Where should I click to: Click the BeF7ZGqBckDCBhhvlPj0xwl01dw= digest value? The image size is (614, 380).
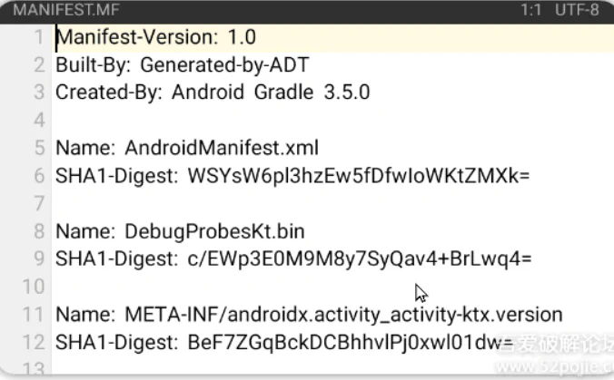351,343
